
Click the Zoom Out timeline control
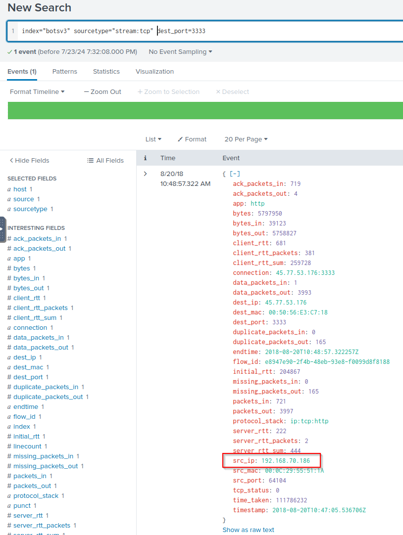[102, 91]
